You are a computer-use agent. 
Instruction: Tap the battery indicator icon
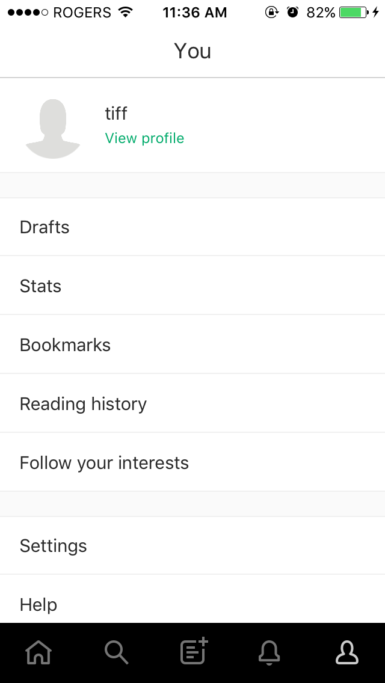[x=353, y=12]
